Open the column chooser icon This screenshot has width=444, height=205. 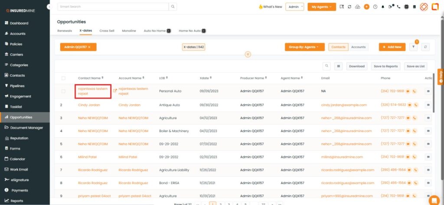click(x=338, y=66)
